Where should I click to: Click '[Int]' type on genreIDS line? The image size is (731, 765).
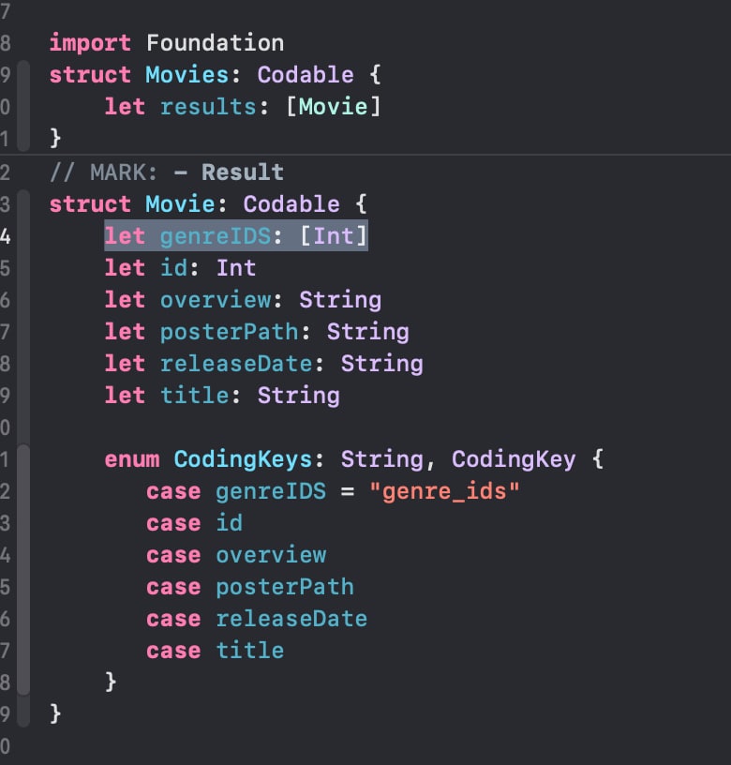(x=334, y=236)
